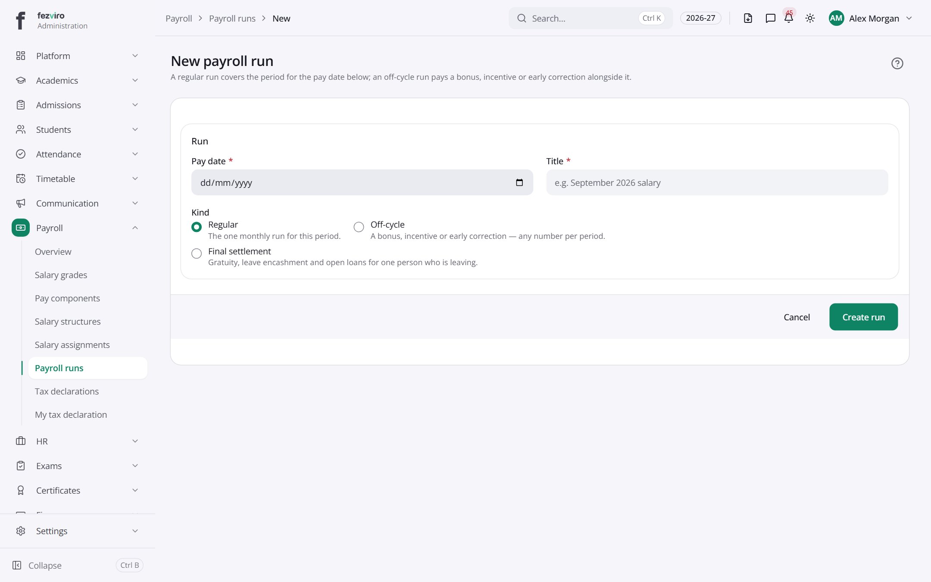The image size is (931, 582).
Task: Click the Attendance checkmark icon
Action: 21,154
